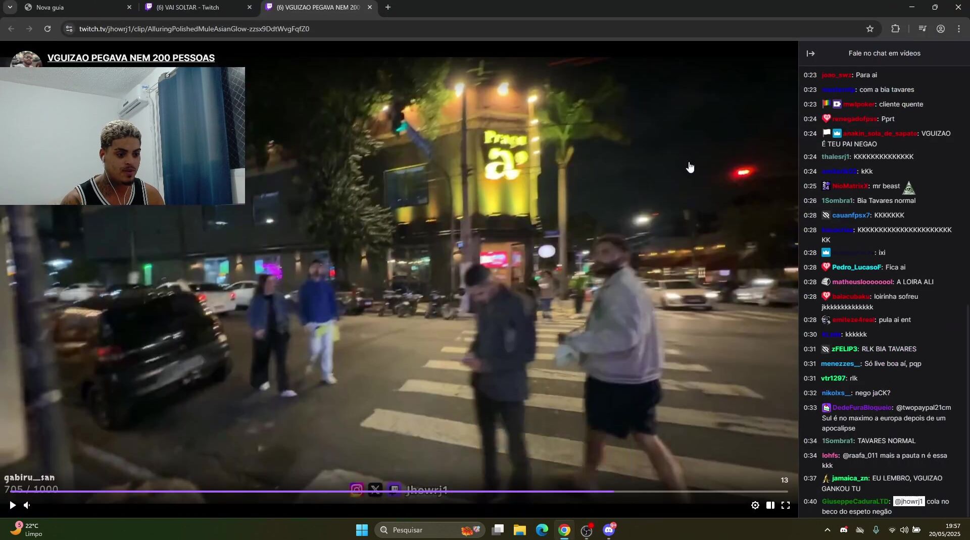
Task: Go forward in browser history
Action: 29,29
